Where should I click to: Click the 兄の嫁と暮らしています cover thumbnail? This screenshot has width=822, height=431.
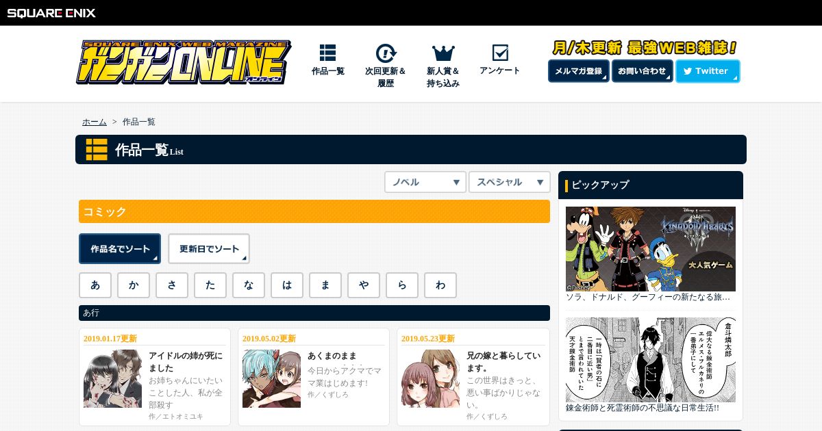(x=431, y=378)
